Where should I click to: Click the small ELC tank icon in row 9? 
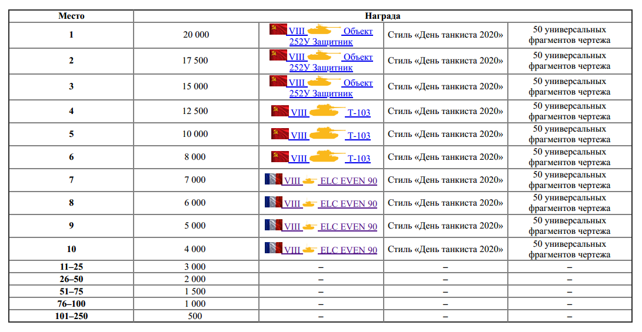pyautogui.click(x=310, y=226)
